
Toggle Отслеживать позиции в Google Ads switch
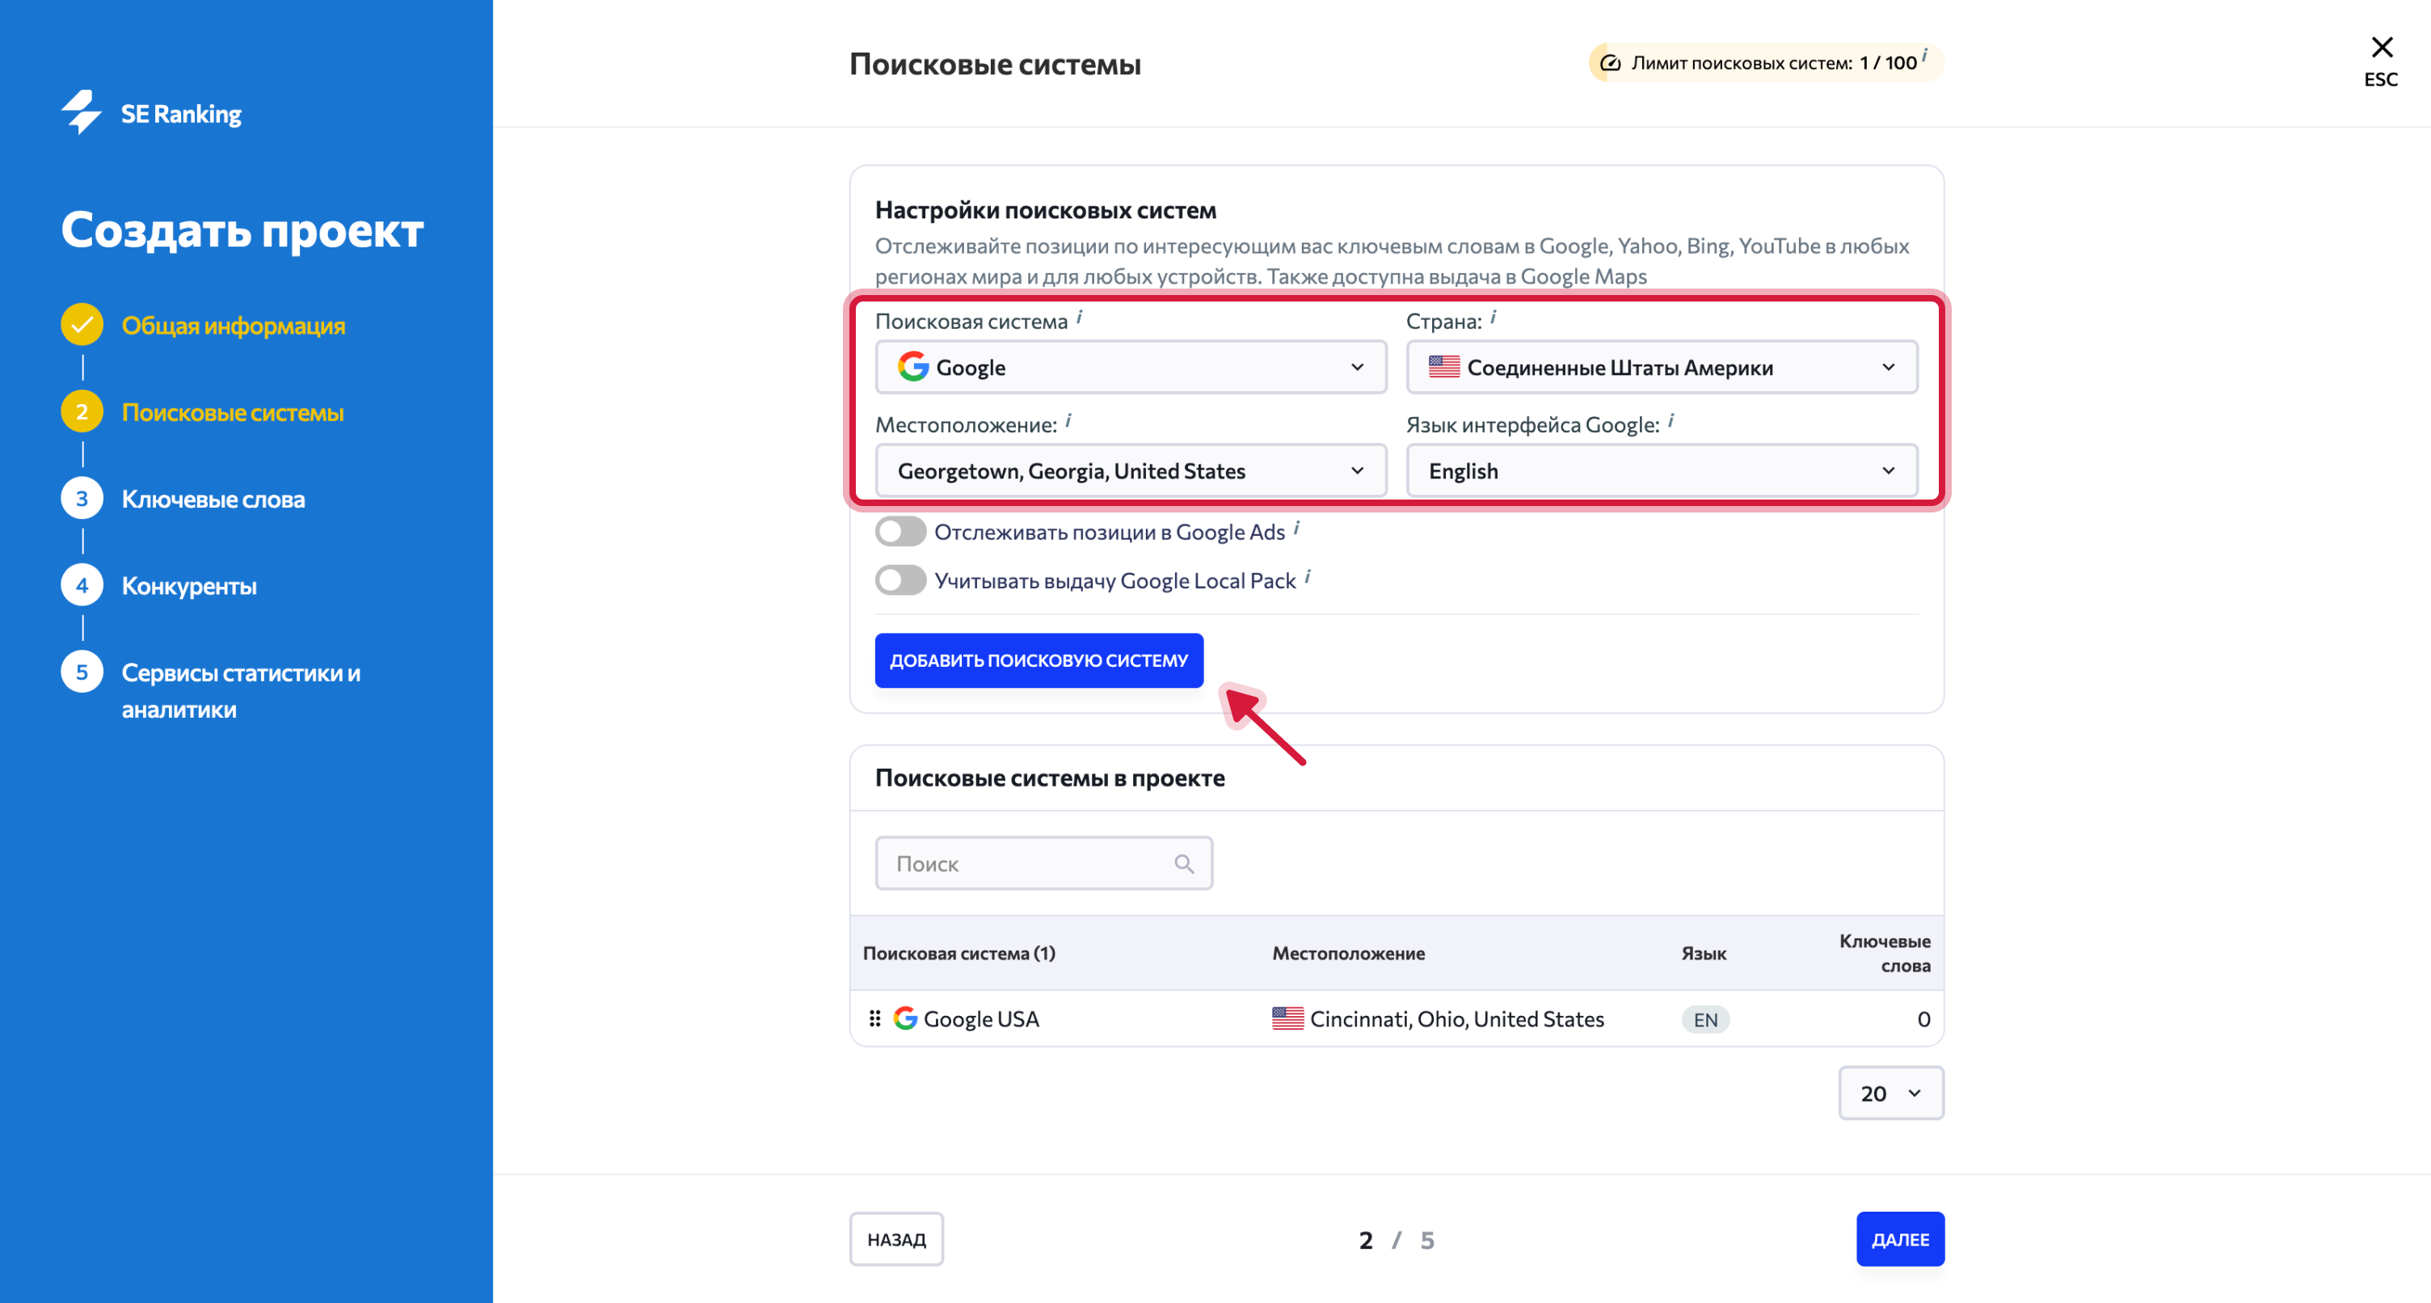pyautogui.click(x=900, y=532)
